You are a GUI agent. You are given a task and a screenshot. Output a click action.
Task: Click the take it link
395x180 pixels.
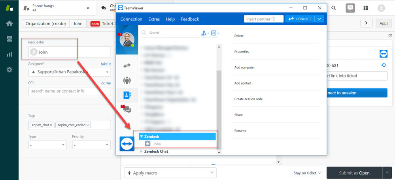click(106, 64)
